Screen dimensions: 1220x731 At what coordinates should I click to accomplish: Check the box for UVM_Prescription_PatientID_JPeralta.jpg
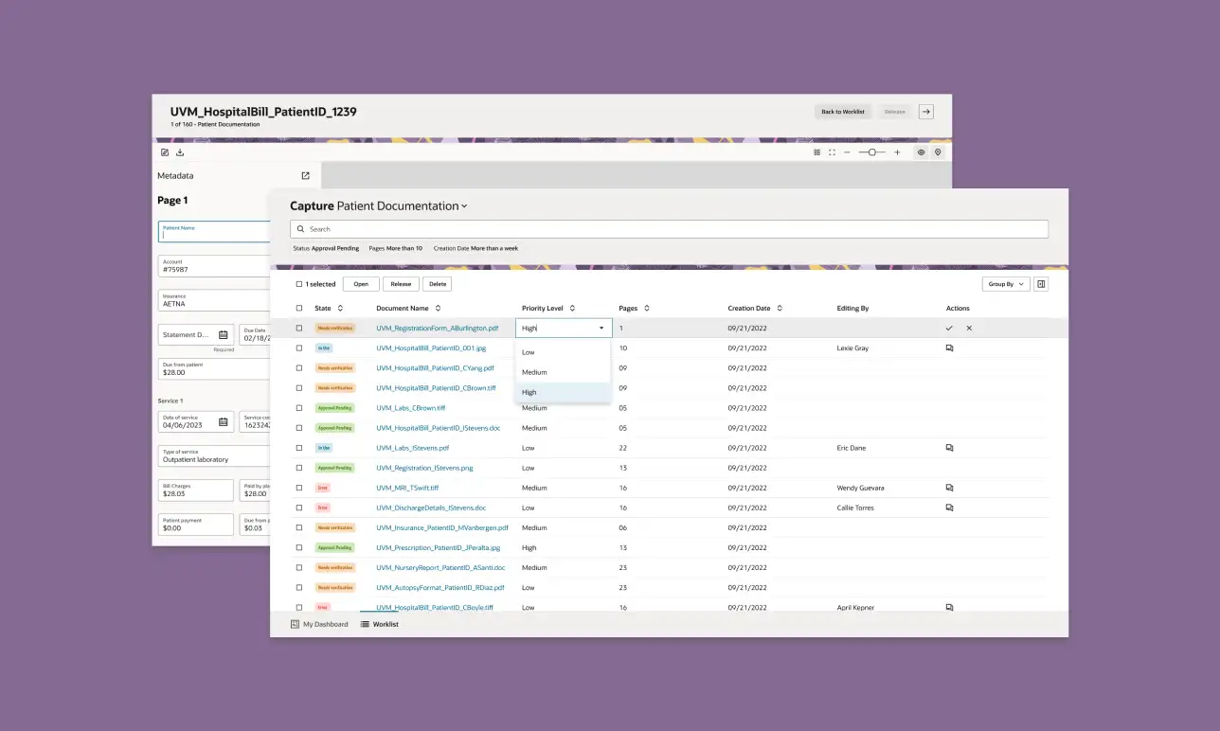[x=299, y=547]
